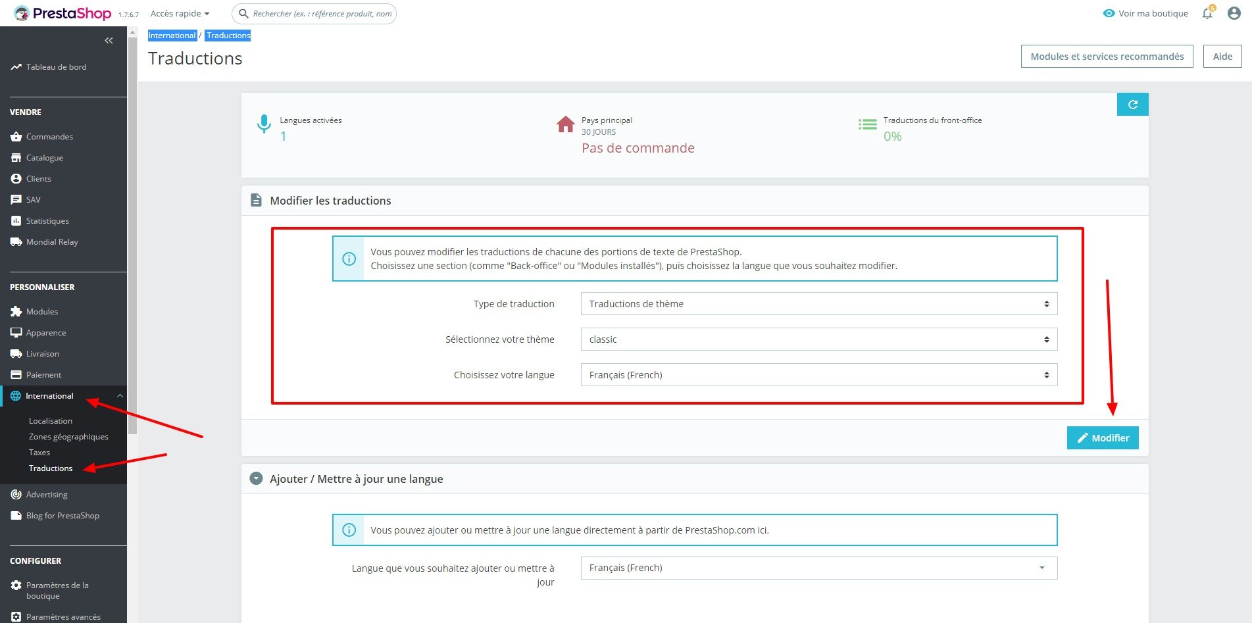Image resolution: width=1252 pixels, height=623 pixels.
Task: Click the SAV chat icon
Action: [16, 200]
